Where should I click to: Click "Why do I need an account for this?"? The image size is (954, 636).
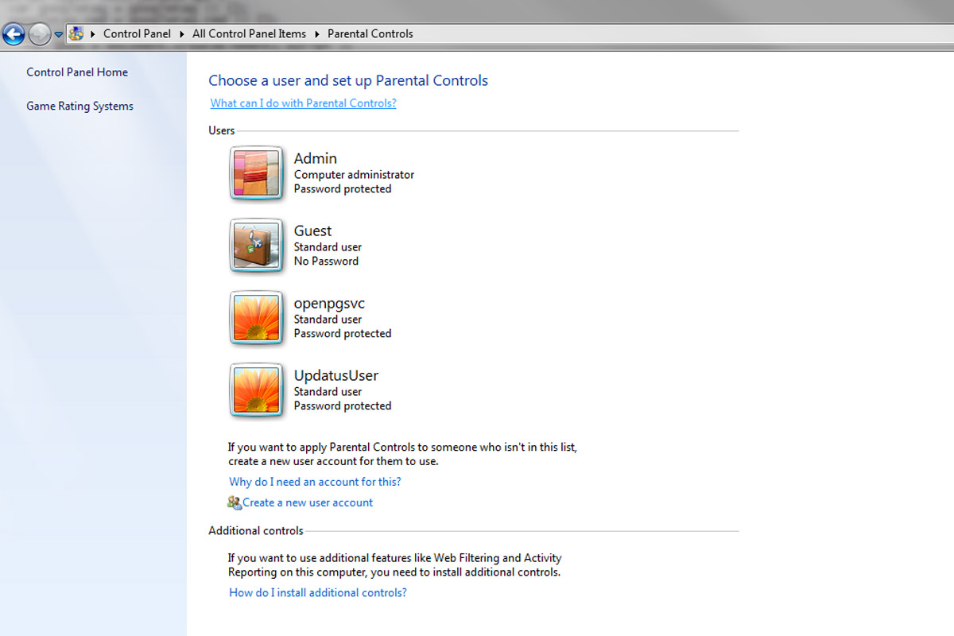point(315,482)
